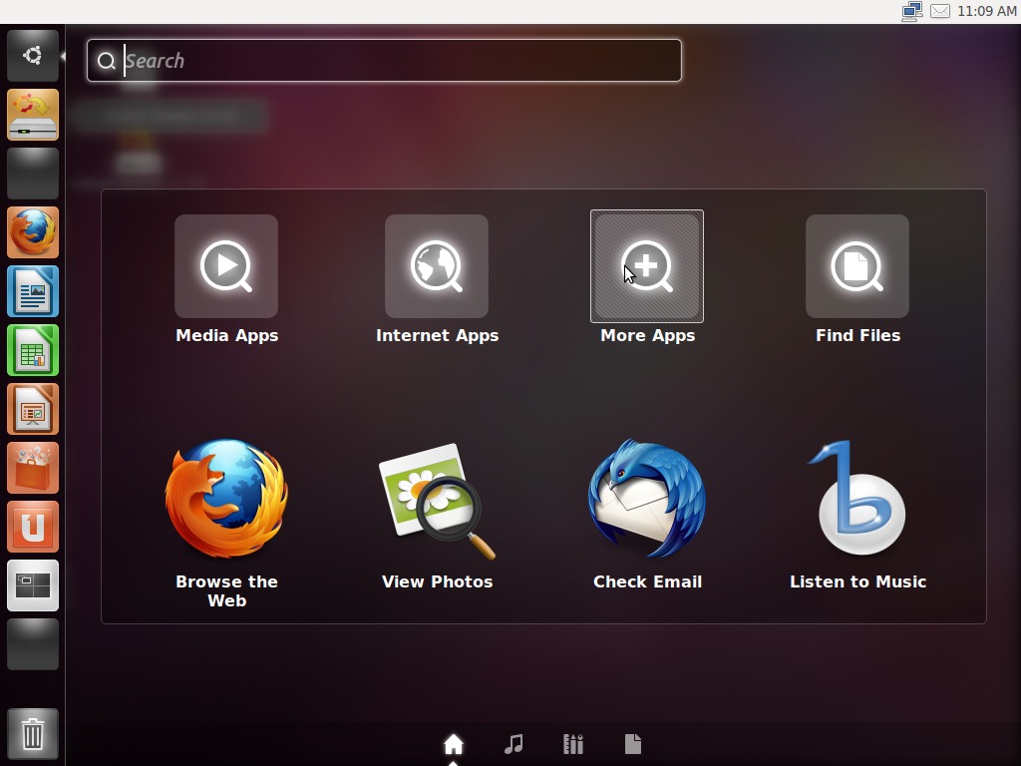Open the Trash in the launcher
The image size is (1021, 766).
coord(33,734)
